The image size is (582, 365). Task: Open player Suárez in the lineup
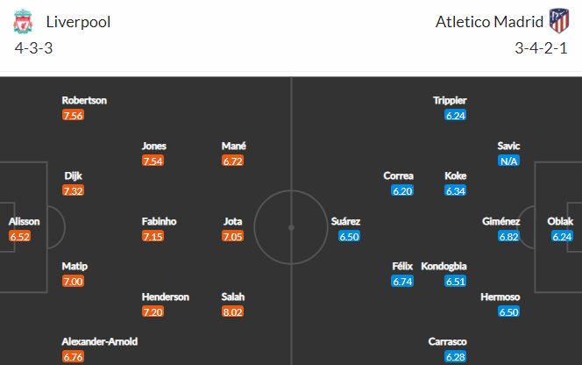[345, 221]
